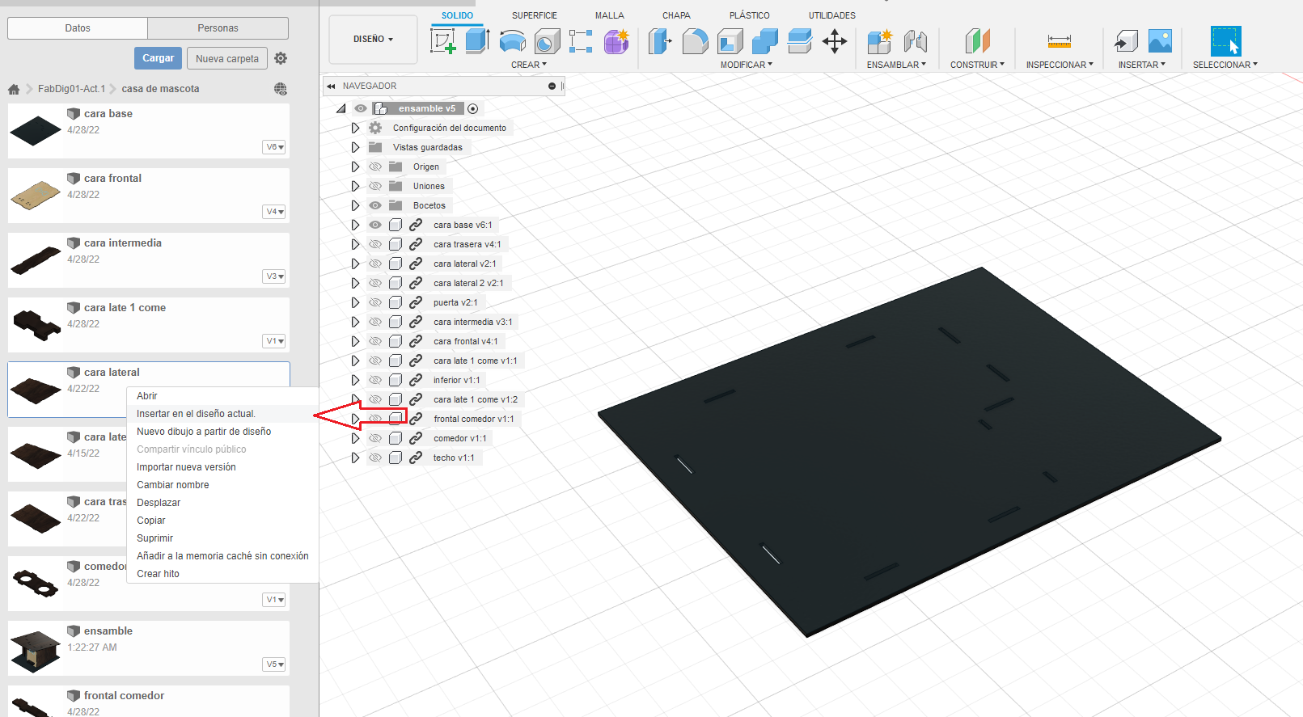
Task: Select Importar nueva versión
Action: coord(187,467)
